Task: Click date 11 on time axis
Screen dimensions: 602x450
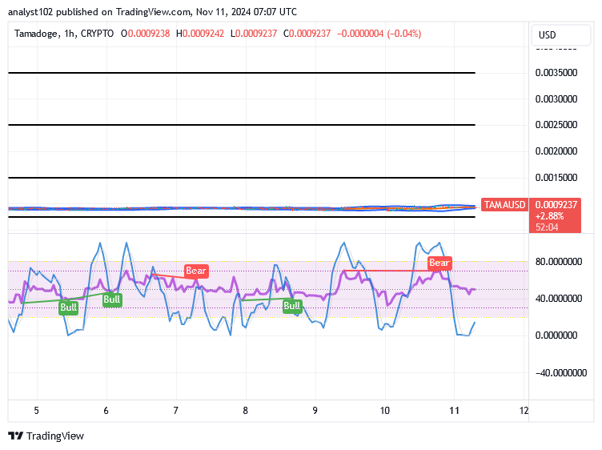Action: 454,412
